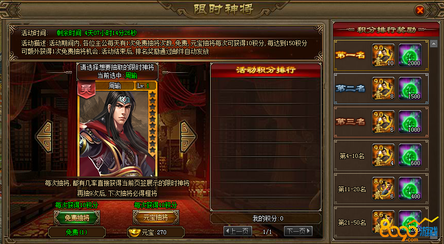Show the previous limited-time general with left arrow
Image resolution: width=444 pixels, height=244 pixels.
(45, 137)
